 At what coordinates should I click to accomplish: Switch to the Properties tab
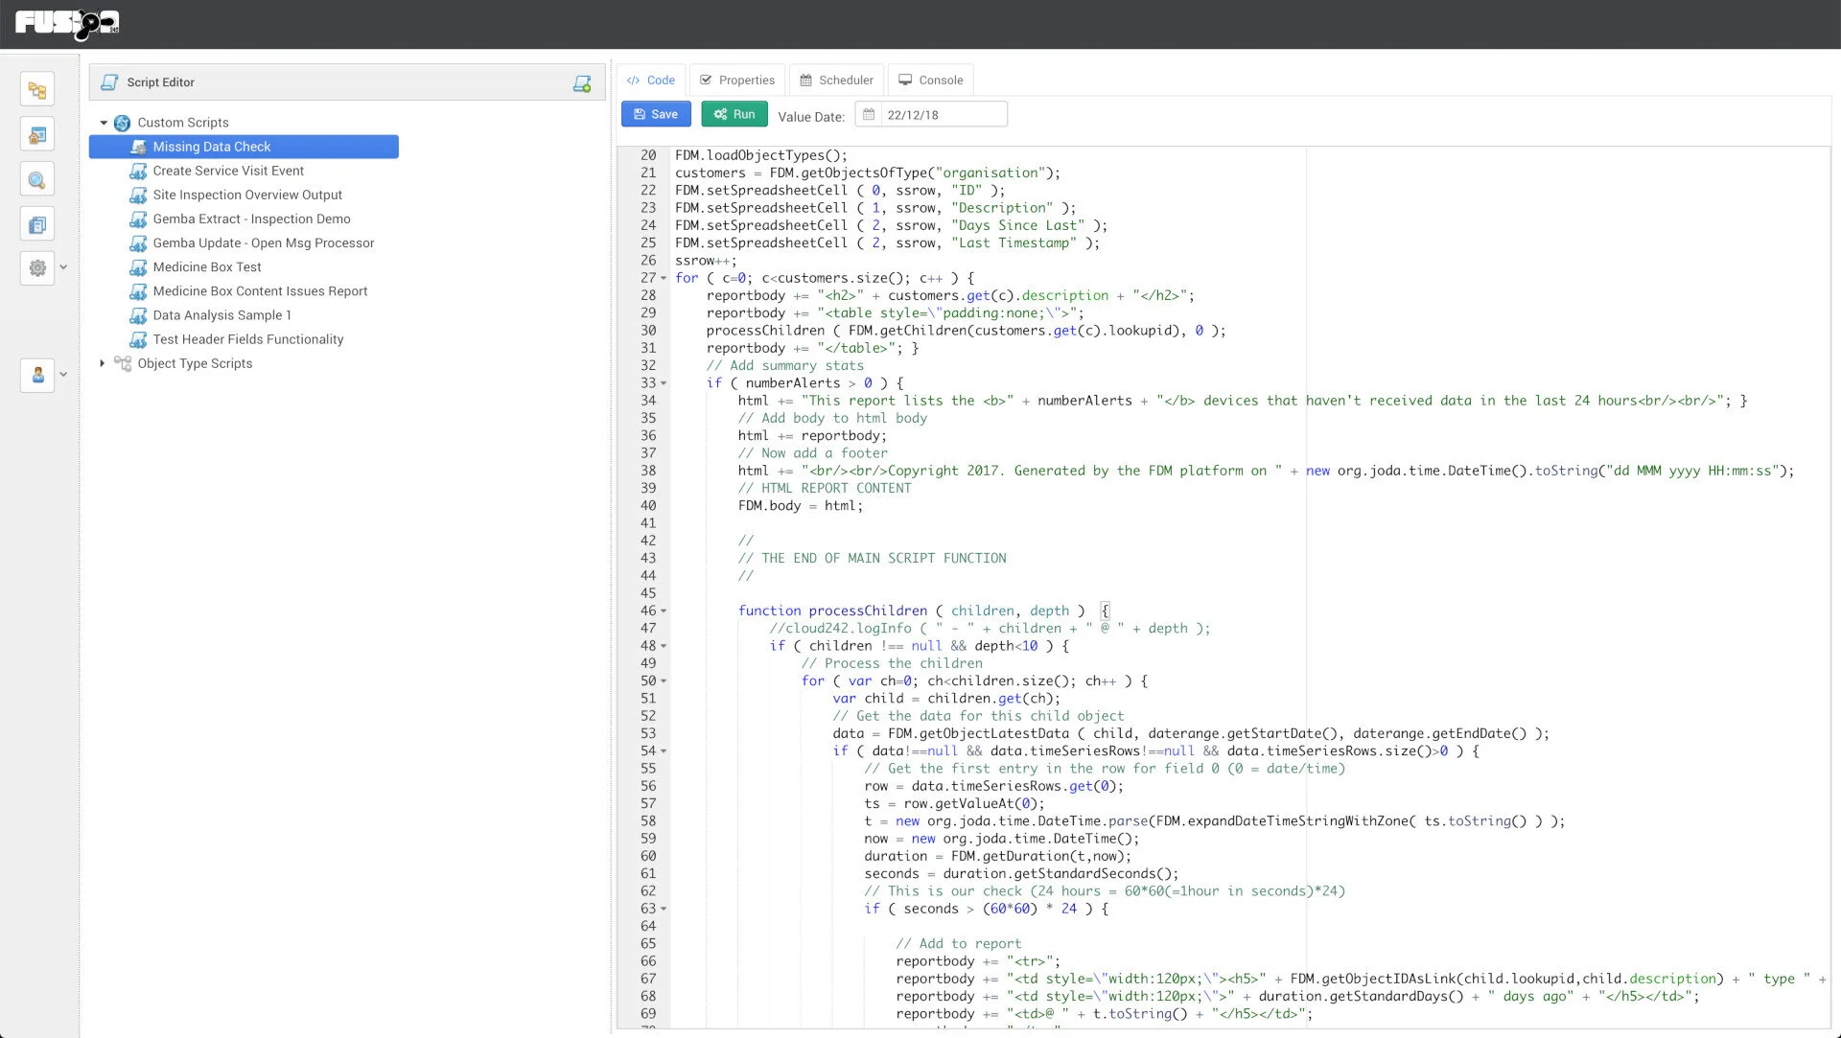(x=736, y=81)
